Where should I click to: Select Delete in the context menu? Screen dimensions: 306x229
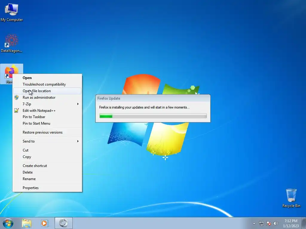[47, 172]
